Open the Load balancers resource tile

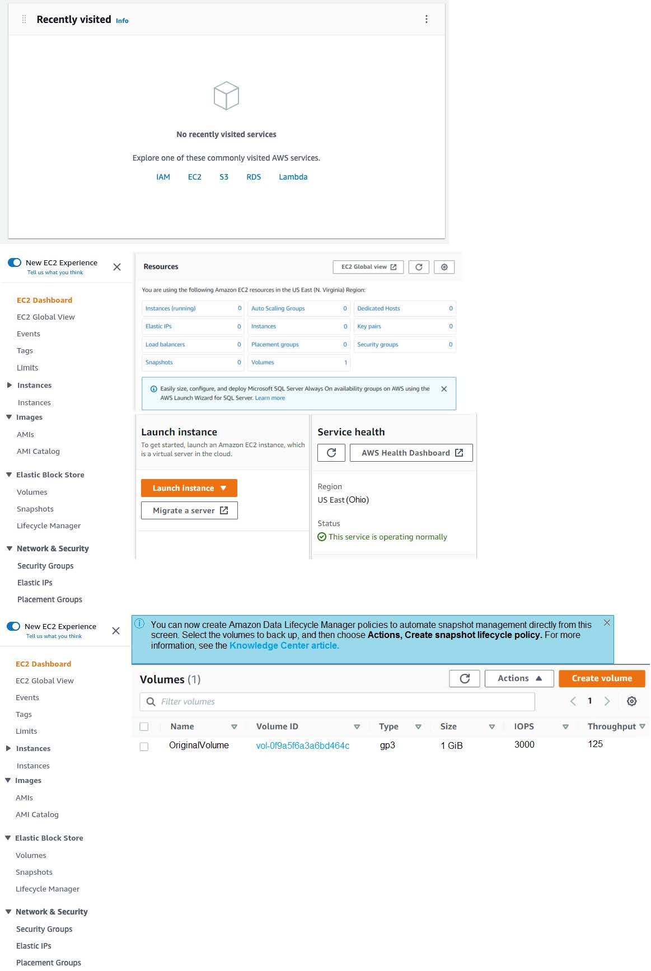(193, 344)
